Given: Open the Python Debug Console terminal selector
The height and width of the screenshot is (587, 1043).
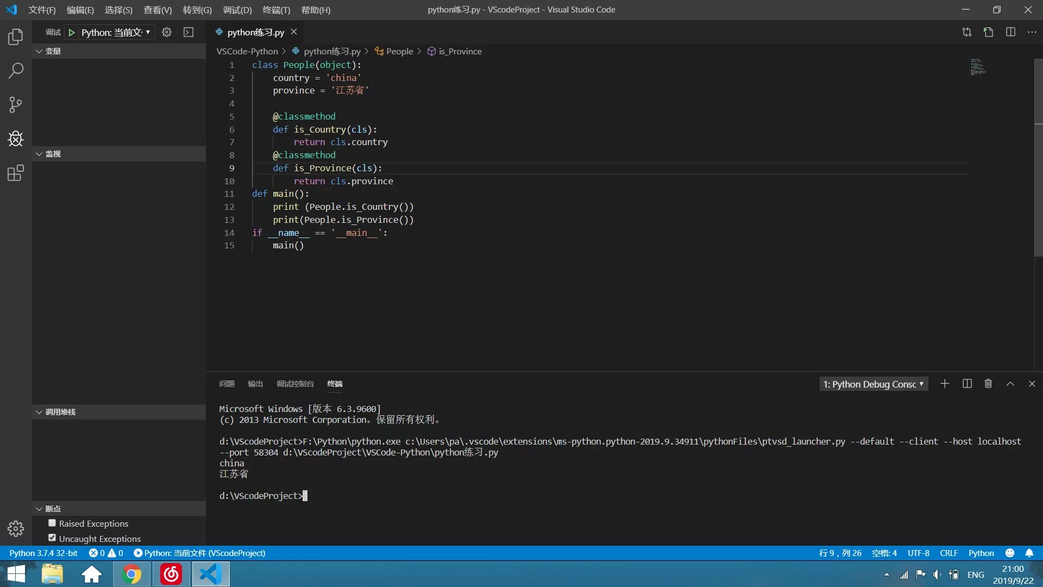Looking at the screenshot, I should coord(873,384).
